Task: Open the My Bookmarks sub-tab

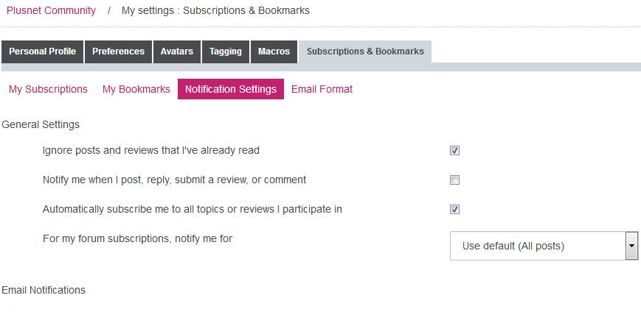Action: (136, 89)
